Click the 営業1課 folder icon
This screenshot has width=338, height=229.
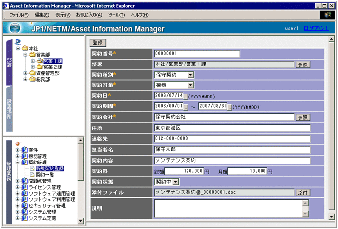40,61
